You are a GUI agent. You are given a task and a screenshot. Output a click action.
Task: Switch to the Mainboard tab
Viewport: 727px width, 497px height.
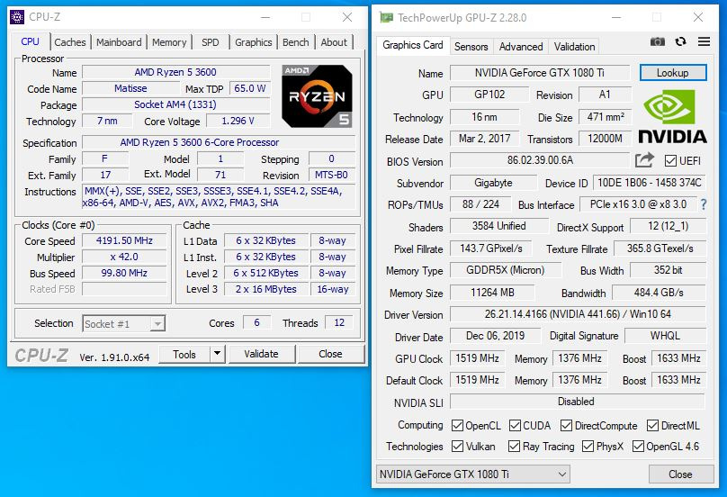(119, 42)
